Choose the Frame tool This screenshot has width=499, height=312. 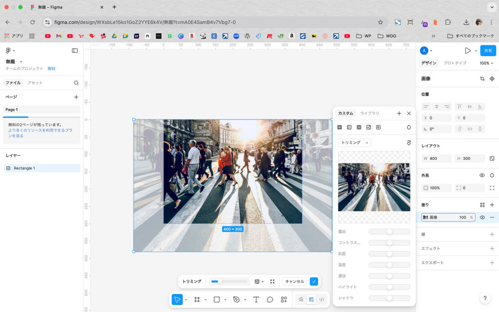(x=197, y=299)
